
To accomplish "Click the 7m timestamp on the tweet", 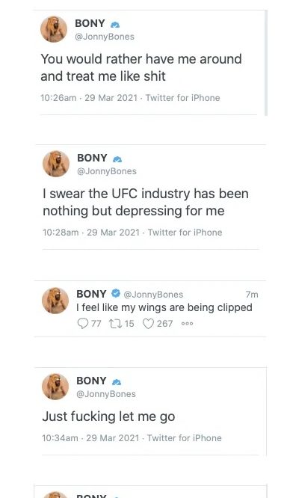I will (x=252, y=295).
